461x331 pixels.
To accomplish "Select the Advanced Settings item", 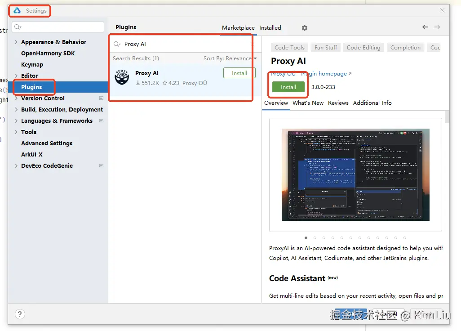I will click(x=47, y=143).
